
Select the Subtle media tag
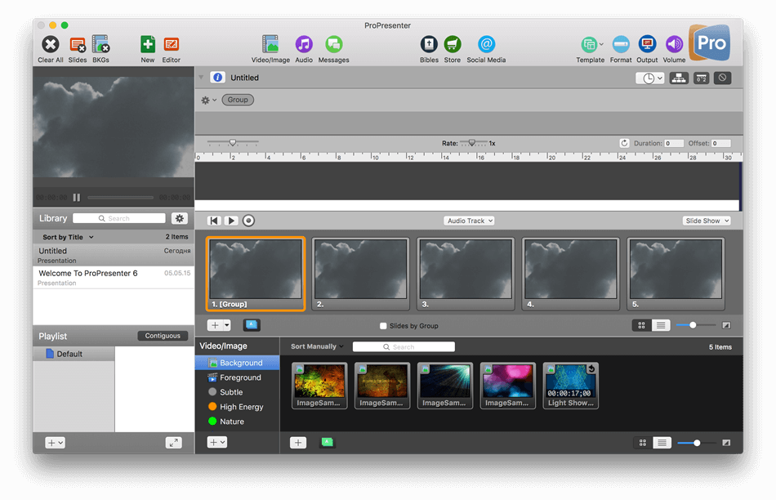238,392
